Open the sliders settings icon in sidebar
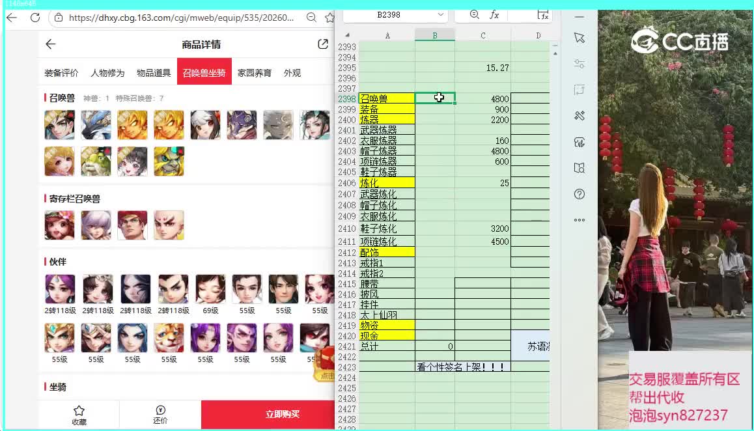 click(x=579, y=64)
